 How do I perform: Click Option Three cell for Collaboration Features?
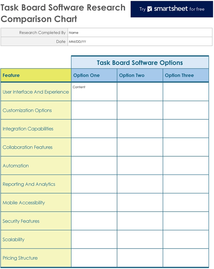(186, 147)
